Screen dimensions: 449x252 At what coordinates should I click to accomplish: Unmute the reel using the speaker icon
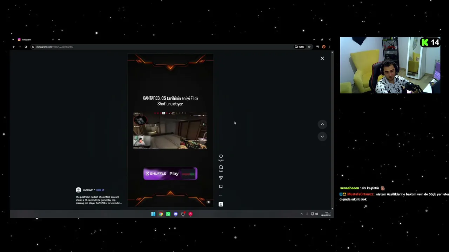click(x=208, y=202)
